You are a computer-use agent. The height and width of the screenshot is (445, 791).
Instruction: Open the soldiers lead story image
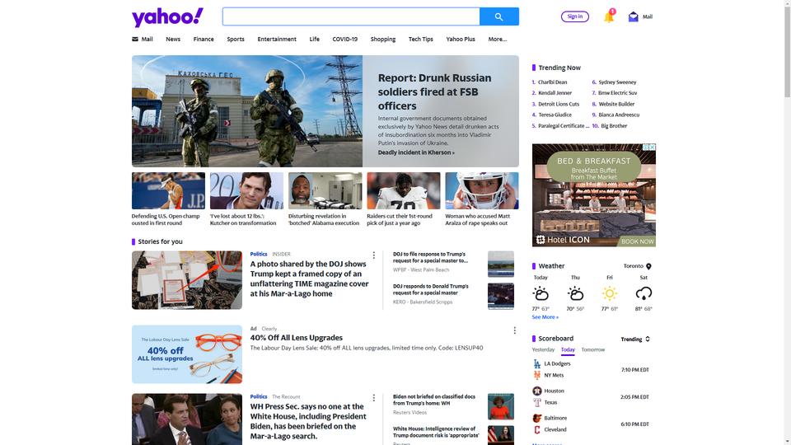247,111
